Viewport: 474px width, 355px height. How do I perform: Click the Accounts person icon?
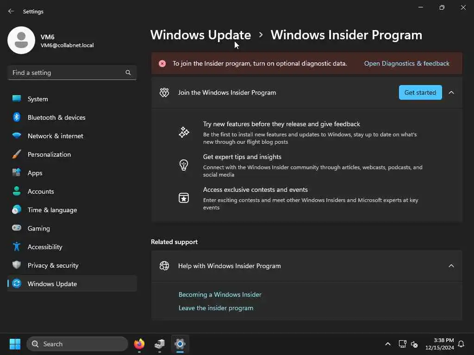[x=17, y=191]
